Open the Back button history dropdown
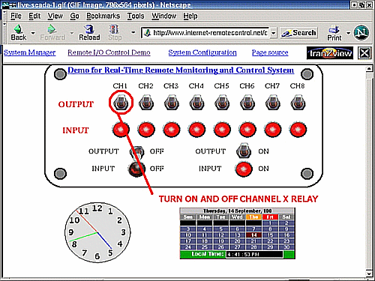This screenshot has height=281, width=375. click(x=33, y=33)
